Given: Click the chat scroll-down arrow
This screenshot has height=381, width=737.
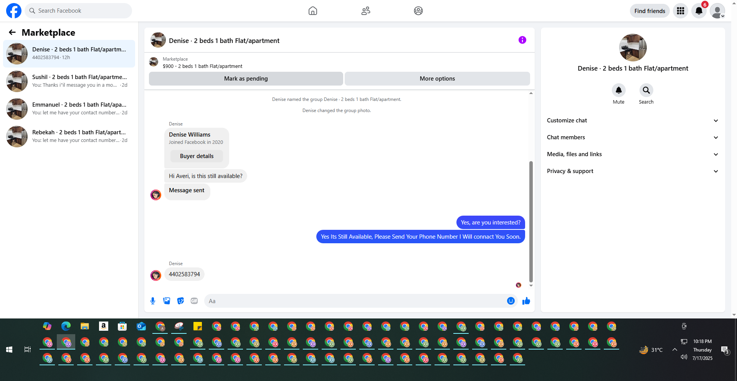Looking at the screenshot, I should pos(531,285).
